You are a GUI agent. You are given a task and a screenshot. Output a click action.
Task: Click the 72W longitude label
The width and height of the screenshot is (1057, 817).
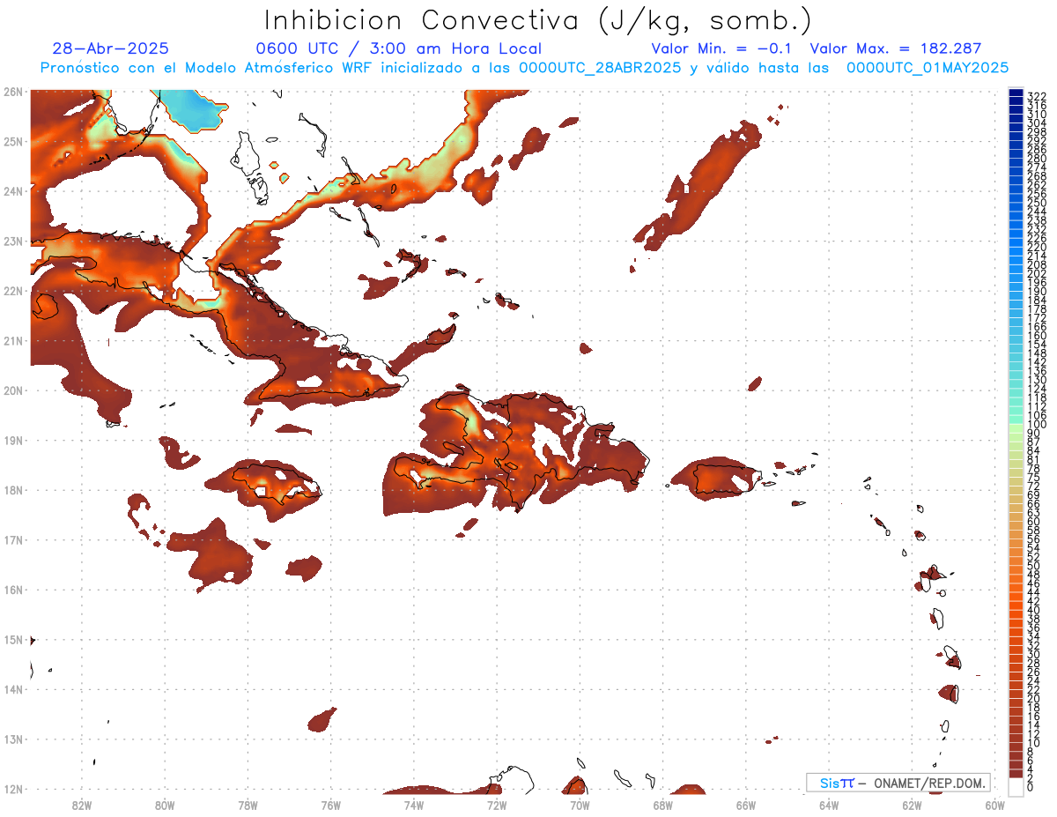click(497, 804)
